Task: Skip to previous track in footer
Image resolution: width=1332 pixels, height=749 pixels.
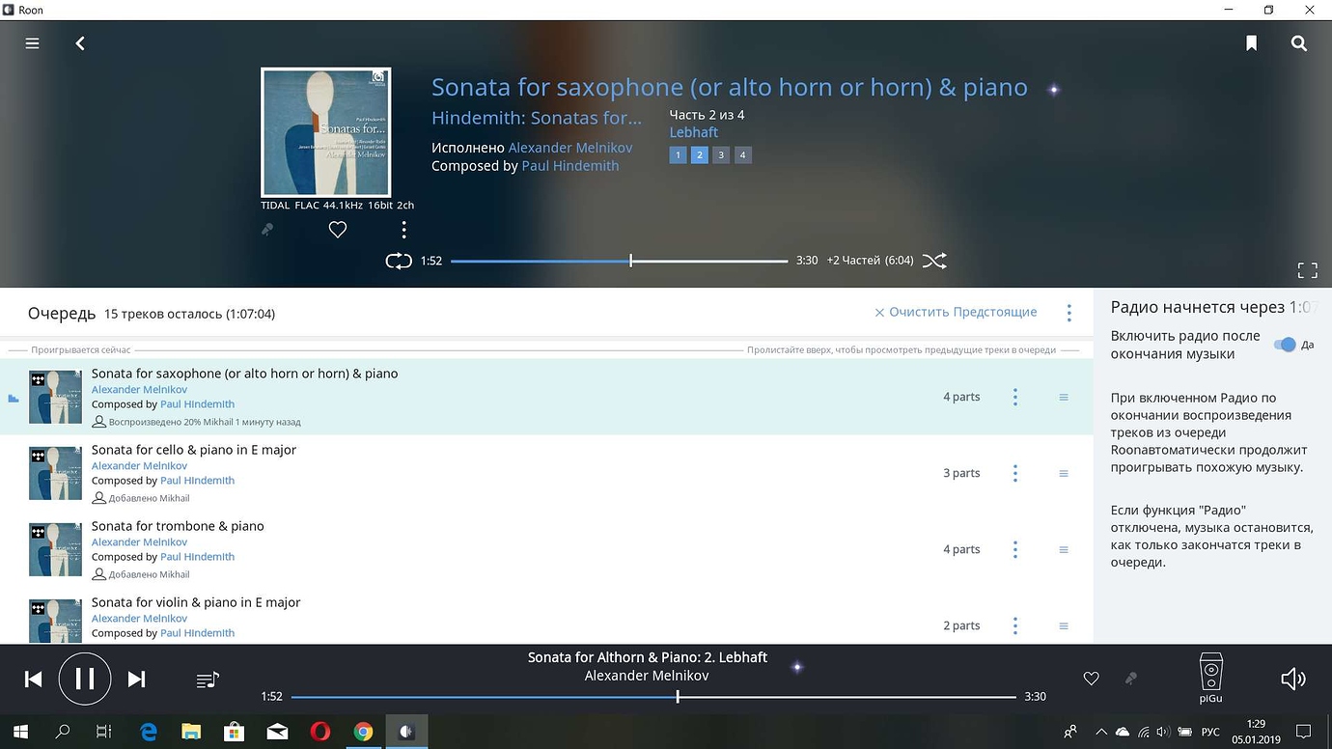Action: 34,680
